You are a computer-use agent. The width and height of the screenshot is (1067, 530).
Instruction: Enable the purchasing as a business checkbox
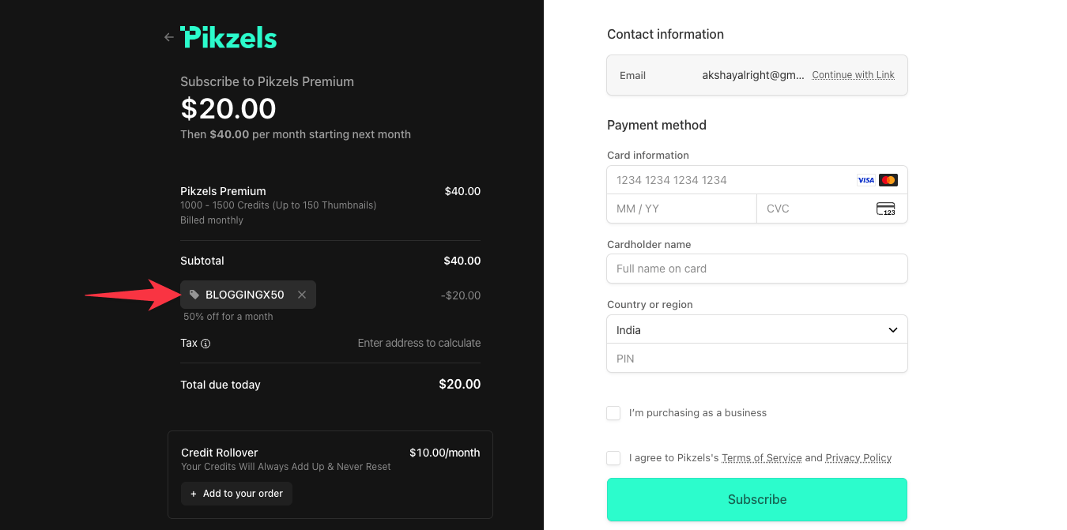[x=613, y=413]
